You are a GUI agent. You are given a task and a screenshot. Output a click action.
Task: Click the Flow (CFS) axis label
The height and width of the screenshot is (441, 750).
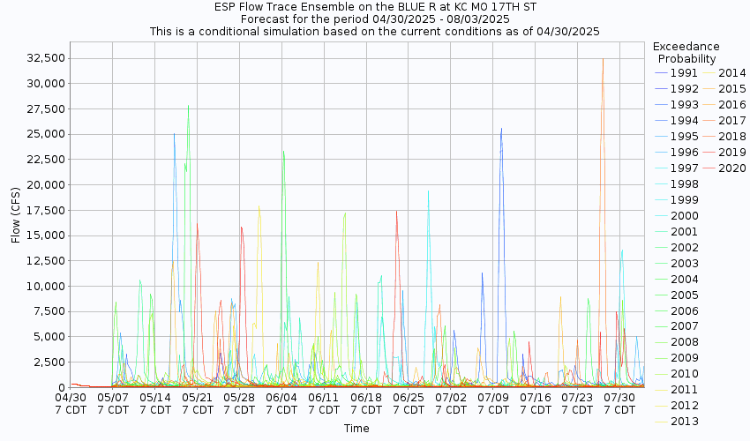point(15,215)
